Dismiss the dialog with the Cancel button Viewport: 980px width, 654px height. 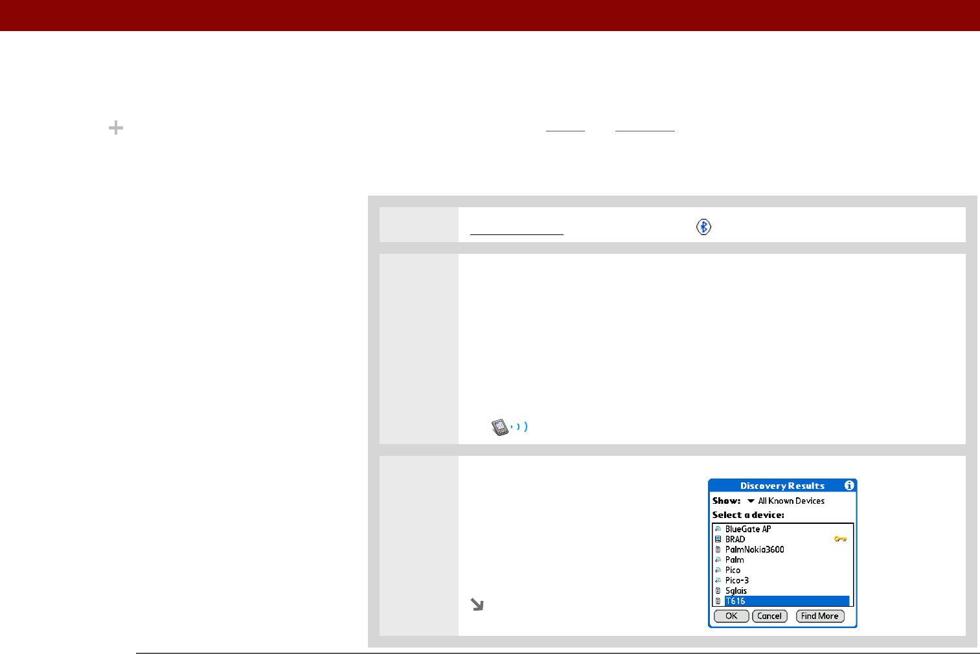click(769, 616)
